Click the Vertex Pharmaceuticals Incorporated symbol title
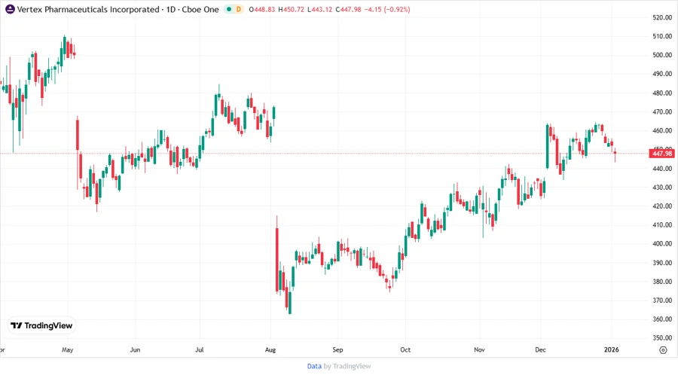Image resolution: width=678 pixels, height=375 pixels. 88,9
